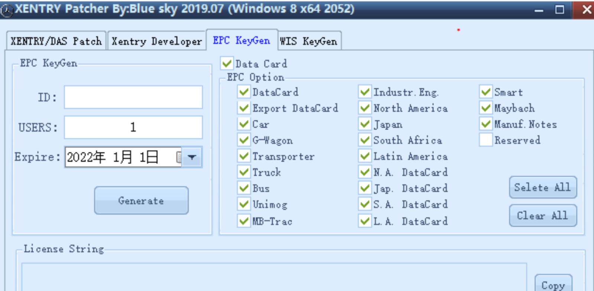This screenshot has height=291, width=594.
Task: Open the WIS KeyGen tab
Action: point(309,41)
